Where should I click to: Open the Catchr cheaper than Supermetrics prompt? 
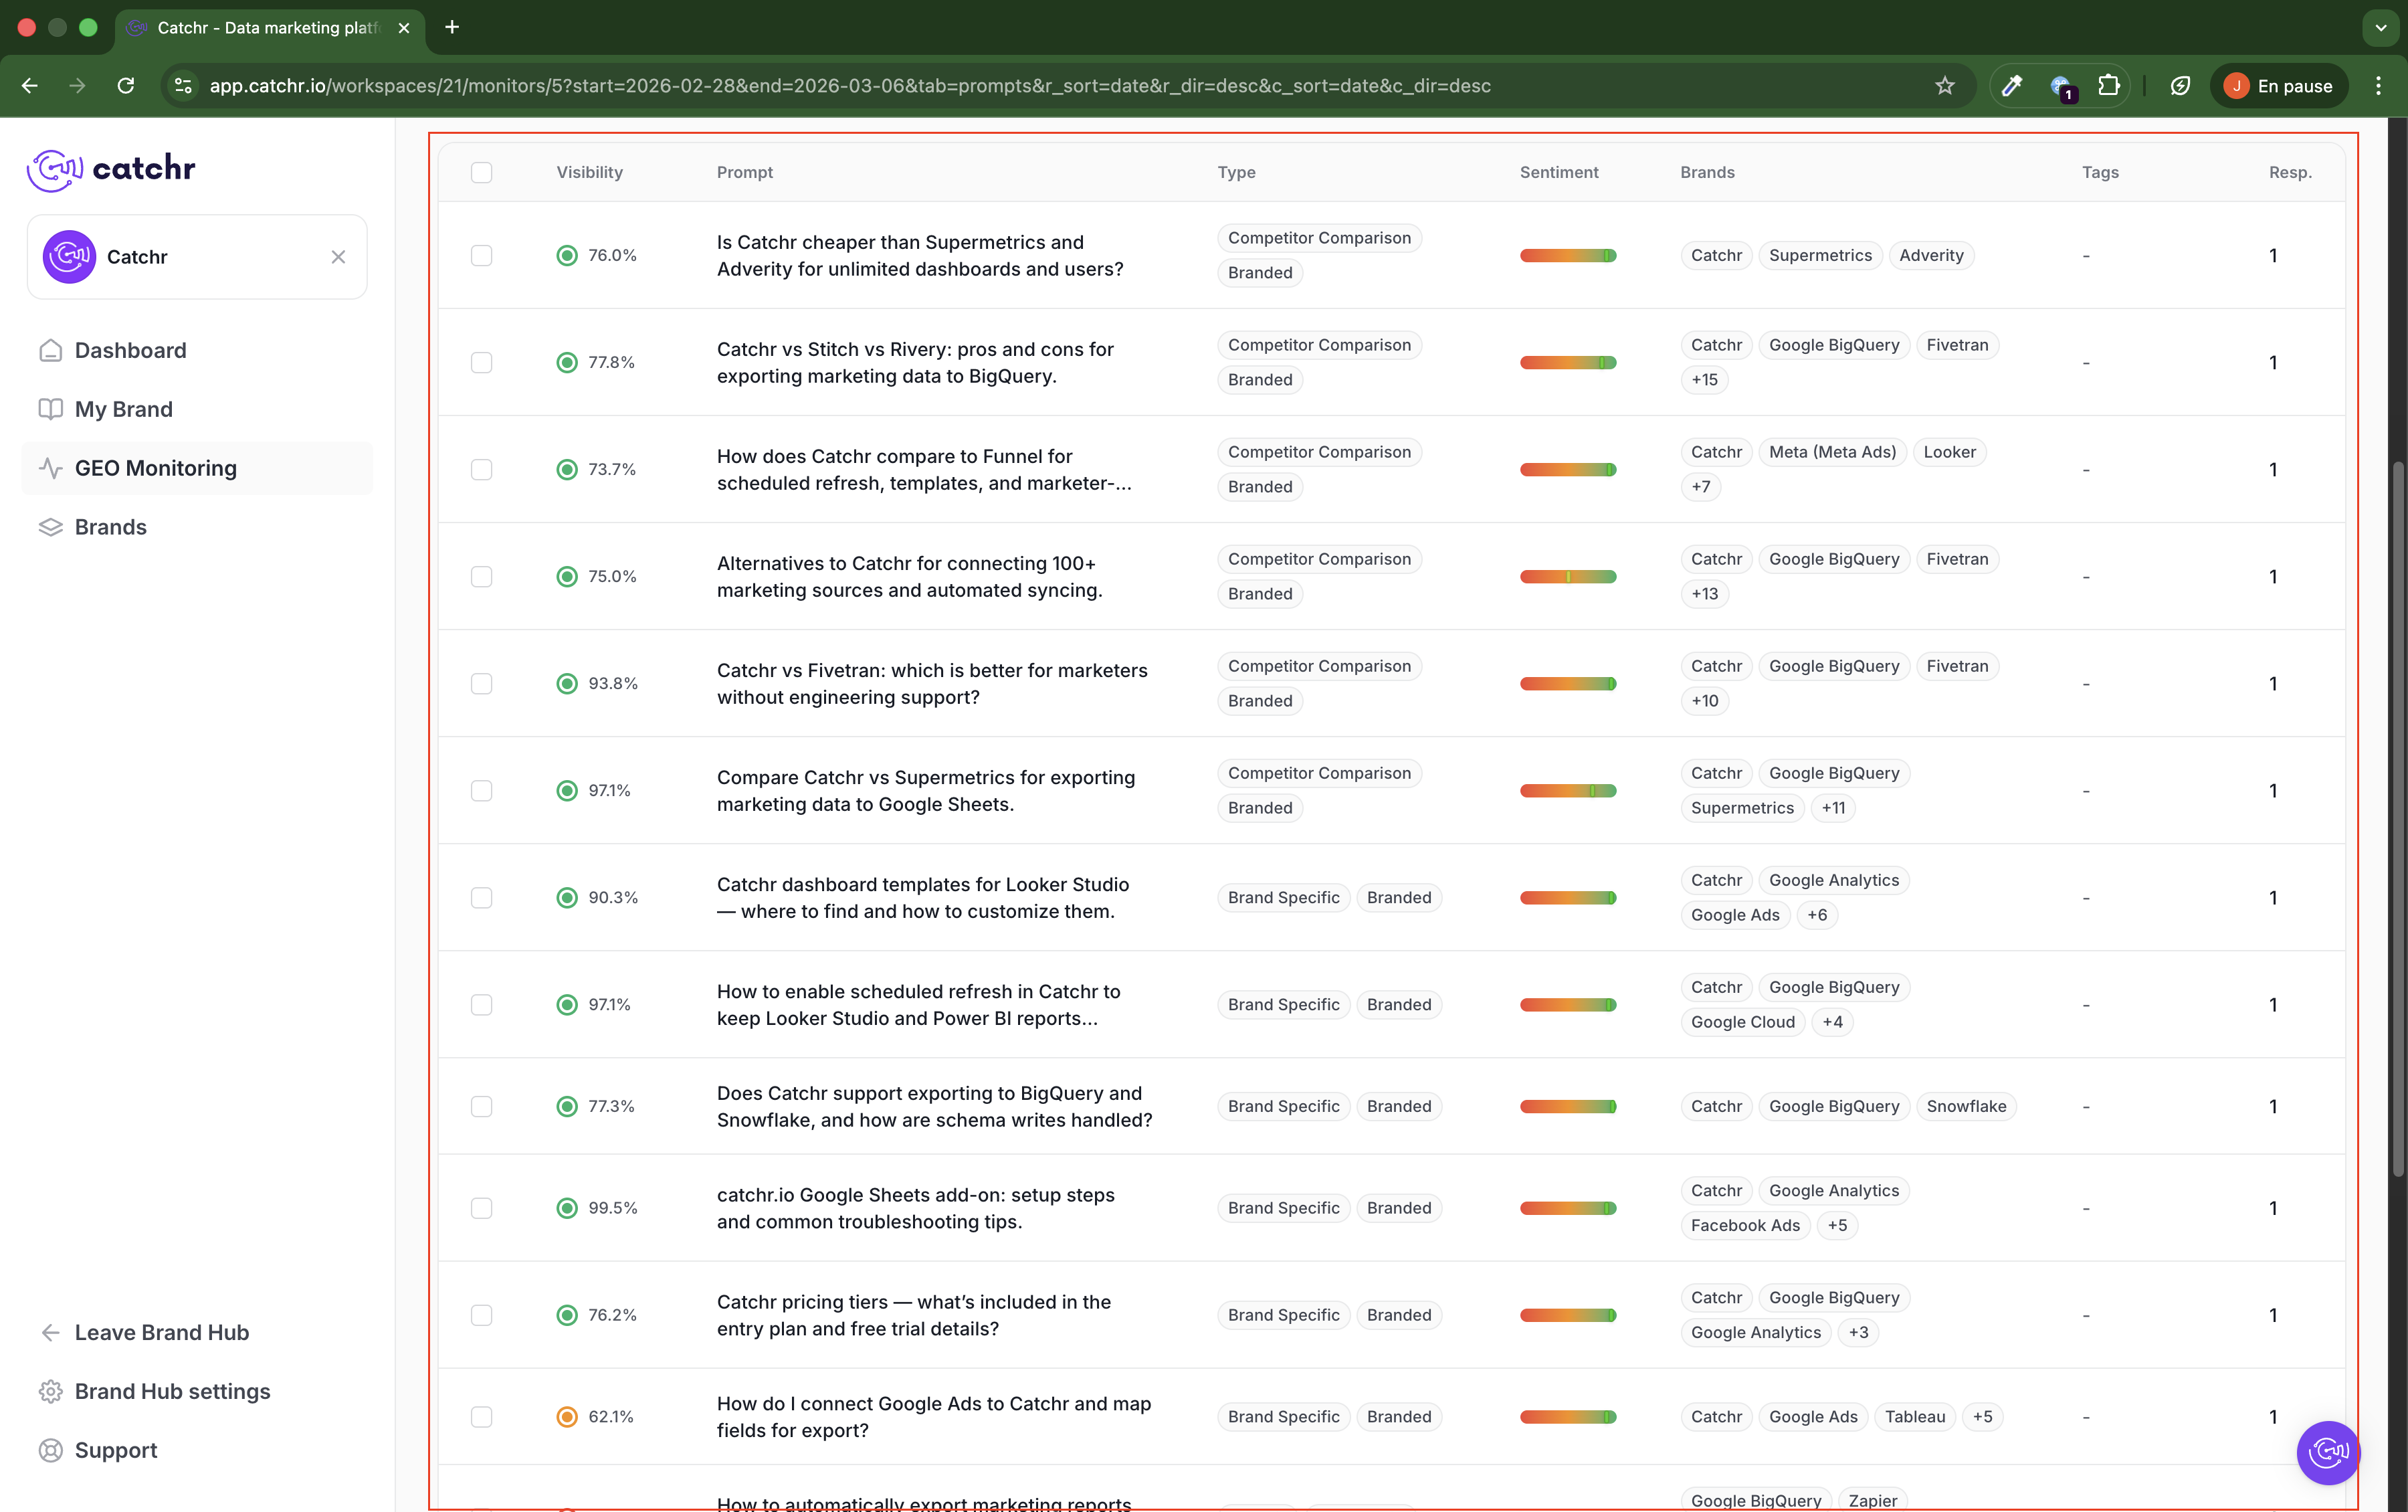tap(920, 256)
